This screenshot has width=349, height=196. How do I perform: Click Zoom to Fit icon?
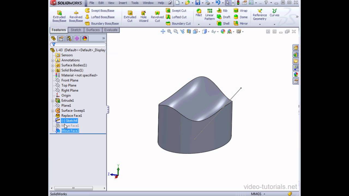pyautogui.click(x=163, y=32)
